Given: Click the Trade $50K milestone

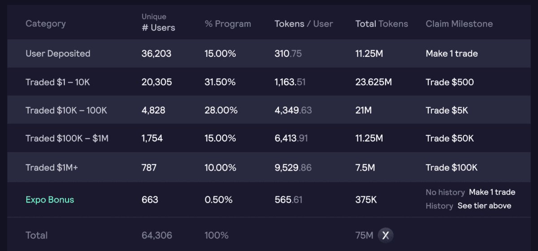Looking at the screenshot, I should point(450,139).
